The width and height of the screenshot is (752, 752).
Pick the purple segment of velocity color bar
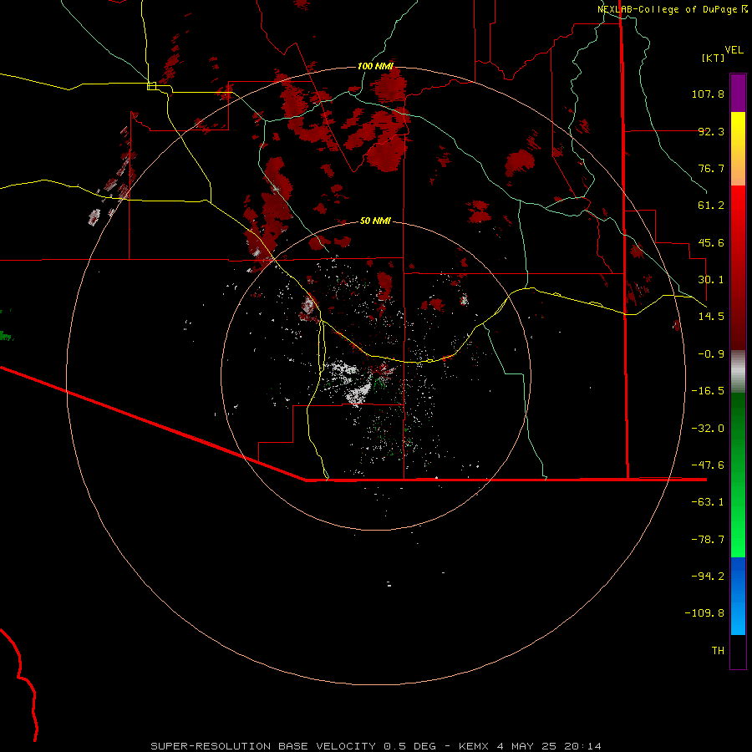(x=738, y=93)
